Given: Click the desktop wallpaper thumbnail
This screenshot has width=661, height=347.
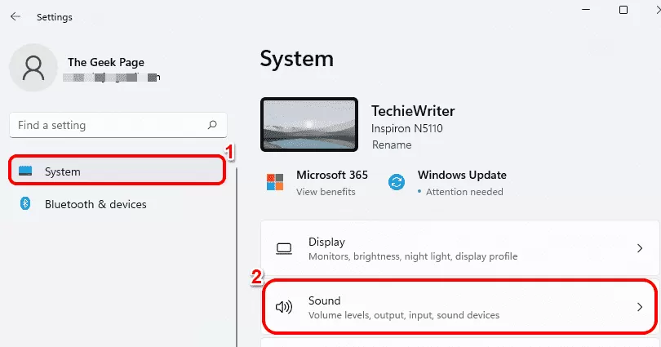Looking at the screenshot, I should coord(309,124).
